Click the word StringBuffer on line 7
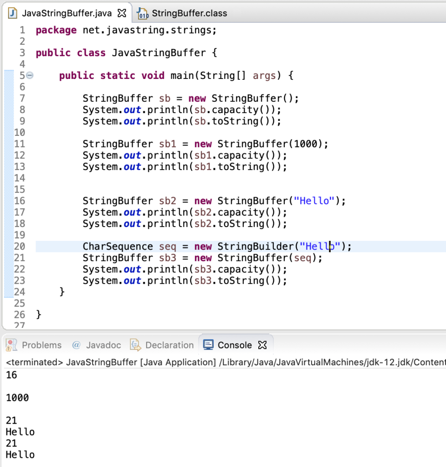Image resolution: width=446 pixels, height=467 pixels. pos(118,98)
